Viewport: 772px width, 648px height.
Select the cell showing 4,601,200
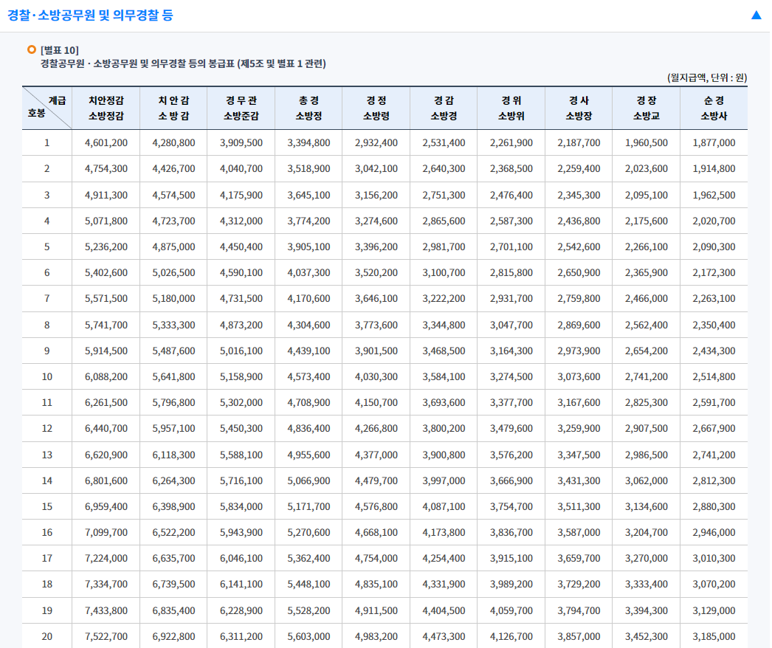point(106,143)
